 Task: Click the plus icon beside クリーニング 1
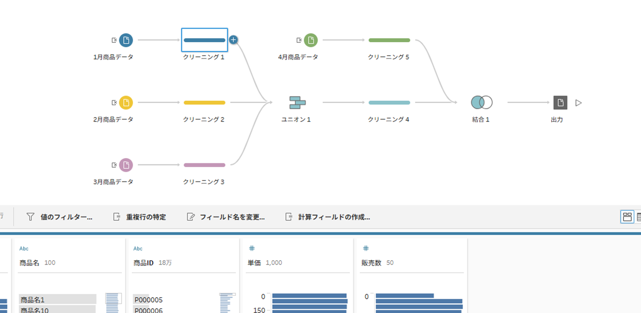[x=233, y=40]
